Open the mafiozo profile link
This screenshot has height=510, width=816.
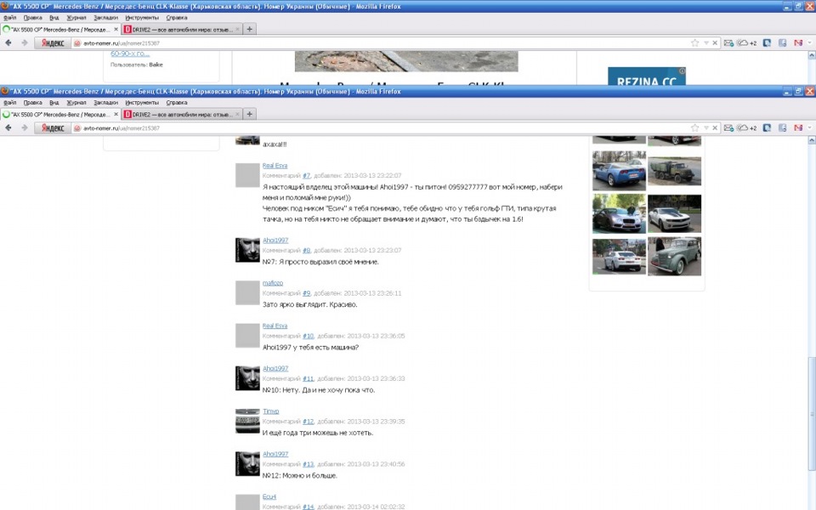[273, 283]
